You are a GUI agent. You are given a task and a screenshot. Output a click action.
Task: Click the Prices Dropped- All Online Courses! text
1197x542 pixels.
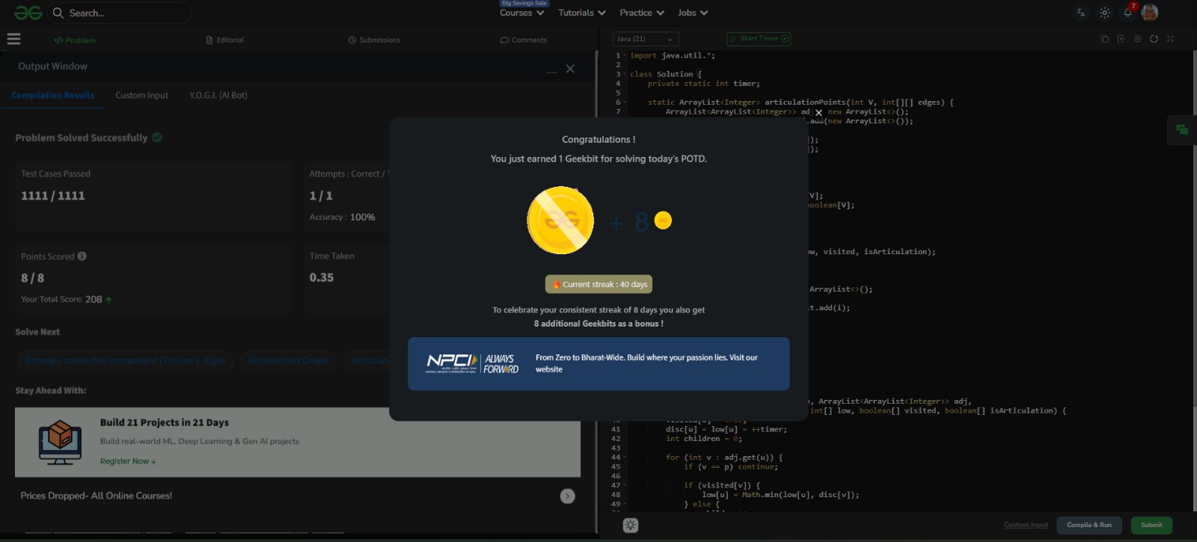point(96,496)
